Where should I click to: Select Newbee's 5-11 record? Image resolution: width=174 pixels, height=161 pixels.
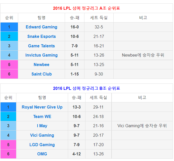pyautogui.click(x=74, y=65)
